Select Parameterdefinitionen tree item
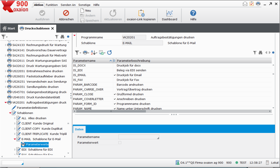Screen dimensions: 280x168 (x=32, y=108)
